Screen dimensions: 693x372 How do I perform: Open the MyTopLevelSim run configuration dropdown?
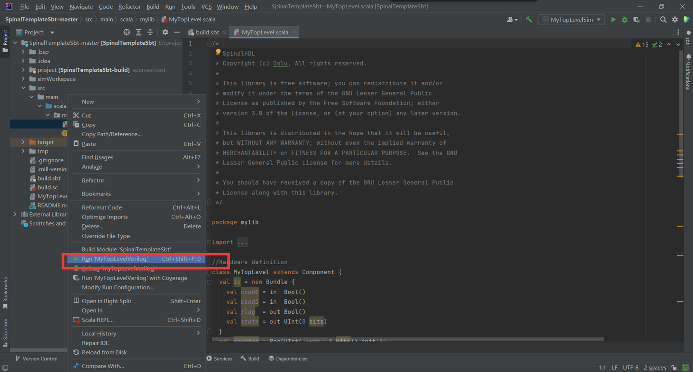pyautogui.click(x=572, y=20)
